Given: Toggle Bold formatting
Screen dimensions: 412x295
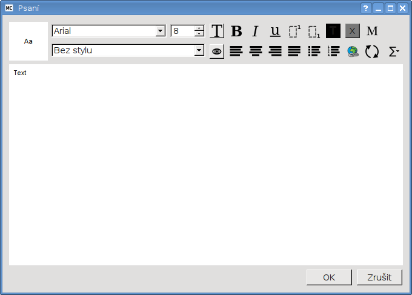Looking at the screenshot, I should point(236,31).
